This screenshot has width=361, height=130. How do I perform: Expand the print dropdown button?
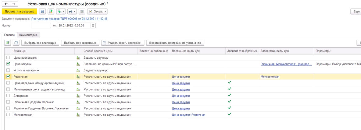tap(72, 12)
